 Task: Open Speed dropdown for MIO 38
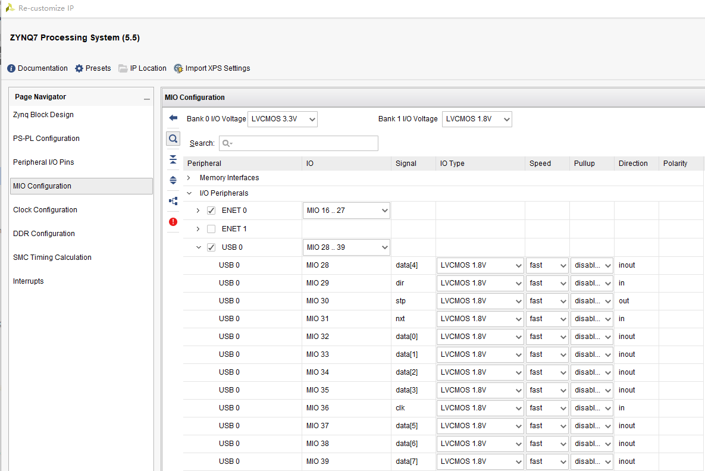[547, 444]
